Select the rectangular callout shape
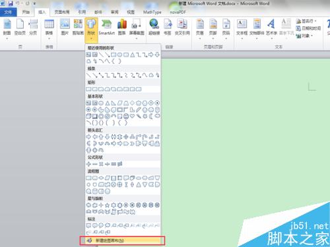Viewport: 330px width, 247px height. tap(88, 225)
